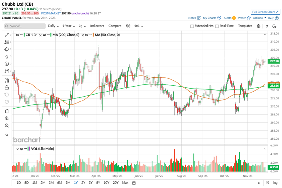Undo the last drawing action
282x188 pixels.
7,94
